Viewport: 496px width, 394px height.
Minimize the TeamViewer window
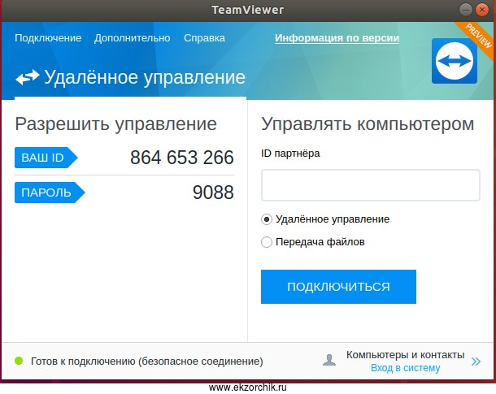466,10
